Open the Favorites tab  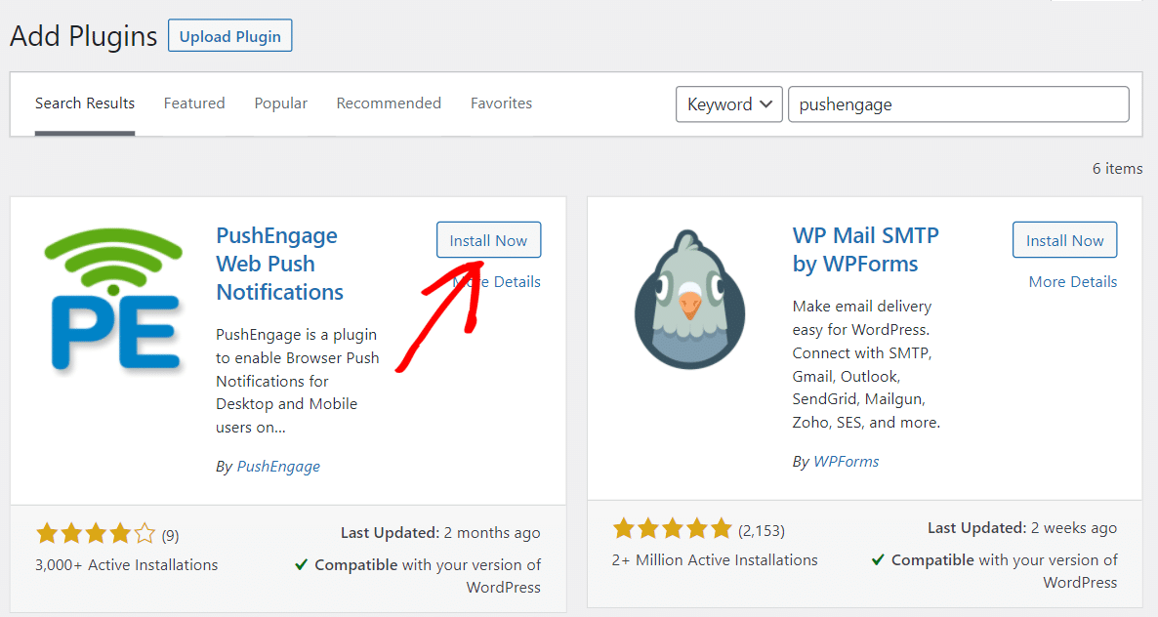click(501, 103)
